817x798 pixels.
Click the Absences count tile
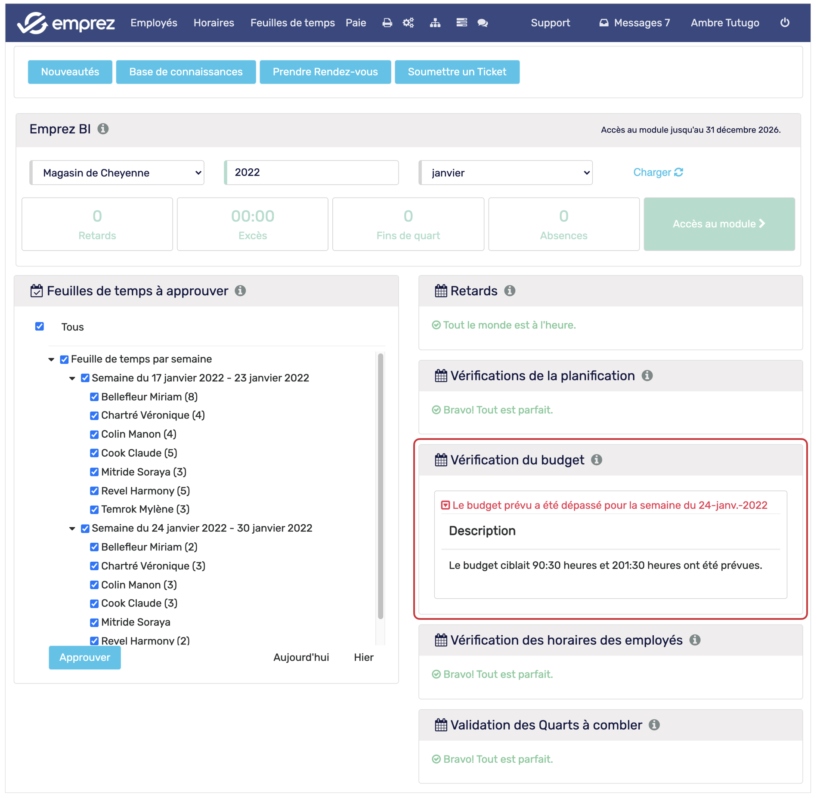pos(564,224)
